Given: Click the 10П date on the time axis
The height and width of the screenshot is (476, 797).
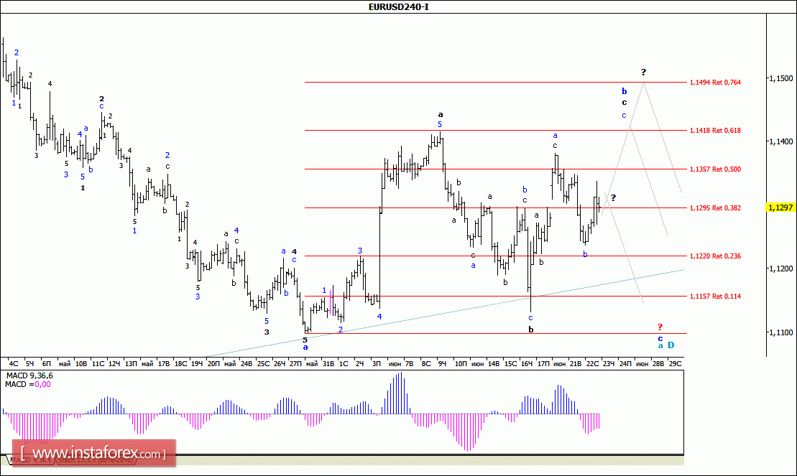Looking at the screenshot, I should 461,364.
